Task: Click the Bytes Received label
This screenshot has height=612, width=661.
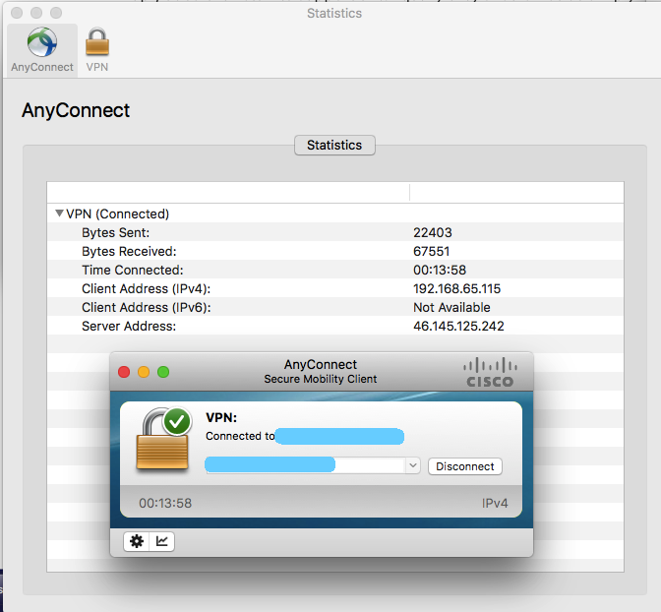Action: click(129, 251)
